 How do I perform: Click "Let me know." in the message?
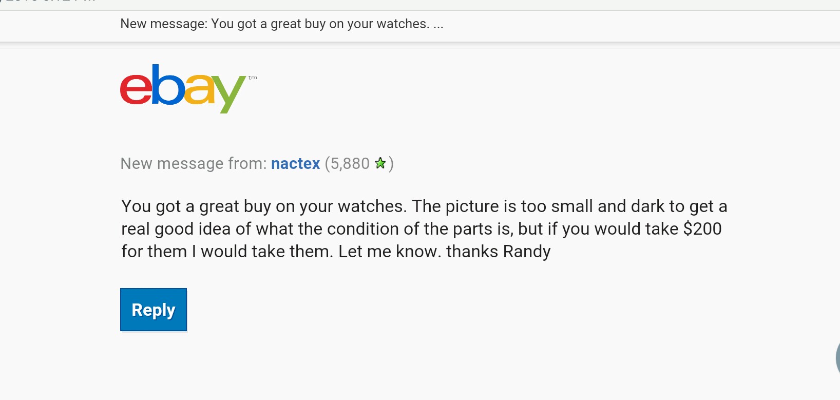click(389, 251)
